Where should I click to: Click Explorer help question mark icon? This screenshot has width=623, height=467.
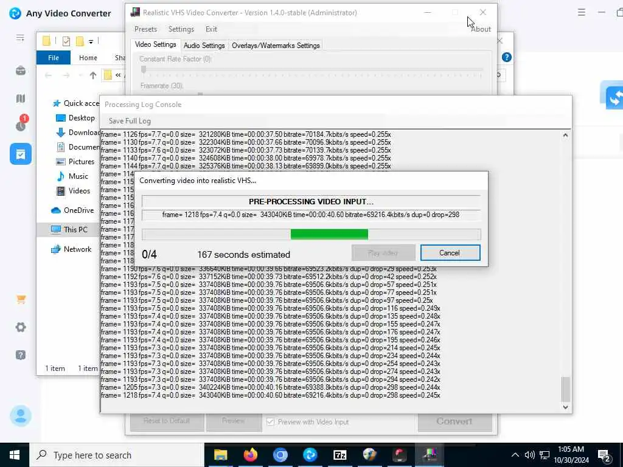click(x=507, y=57)
